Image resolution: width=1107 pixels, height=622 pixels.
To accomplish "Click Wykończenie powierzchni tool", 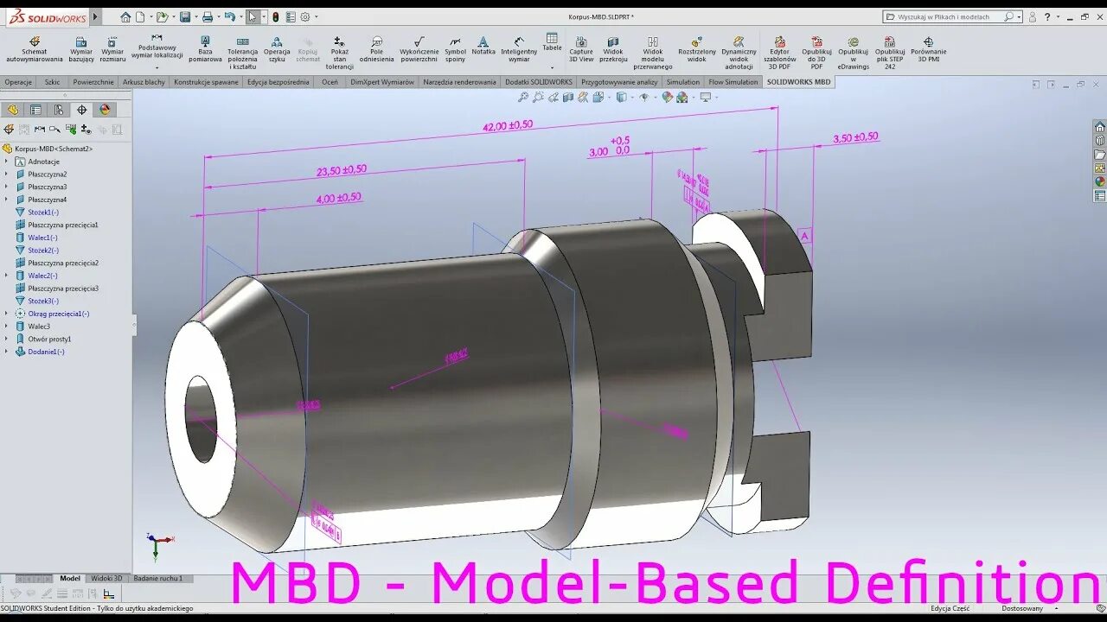I will tap(419, 50).
